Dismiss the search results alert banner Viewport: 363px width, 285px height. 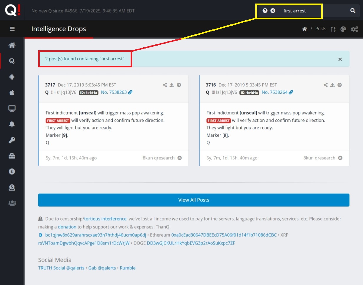click(340, 59)
